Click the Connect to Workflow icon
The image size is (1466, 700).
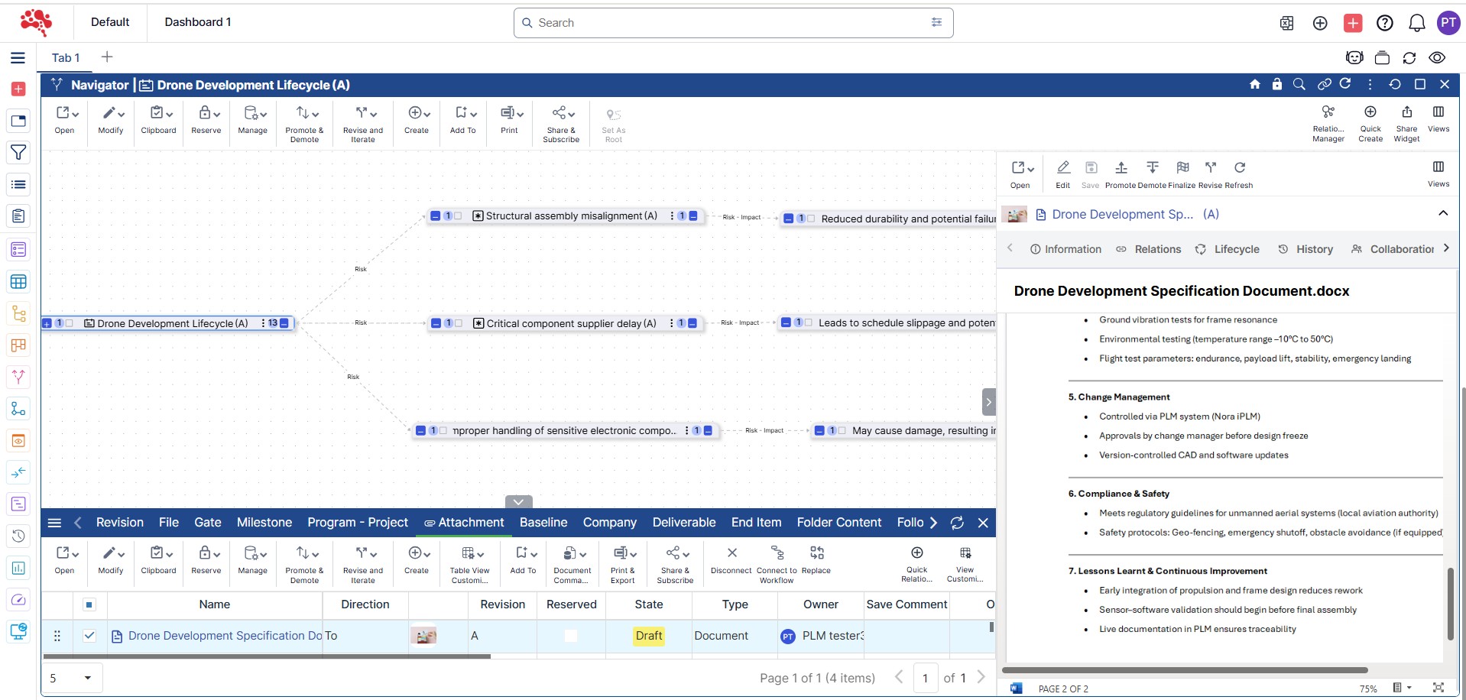[777, 553]
